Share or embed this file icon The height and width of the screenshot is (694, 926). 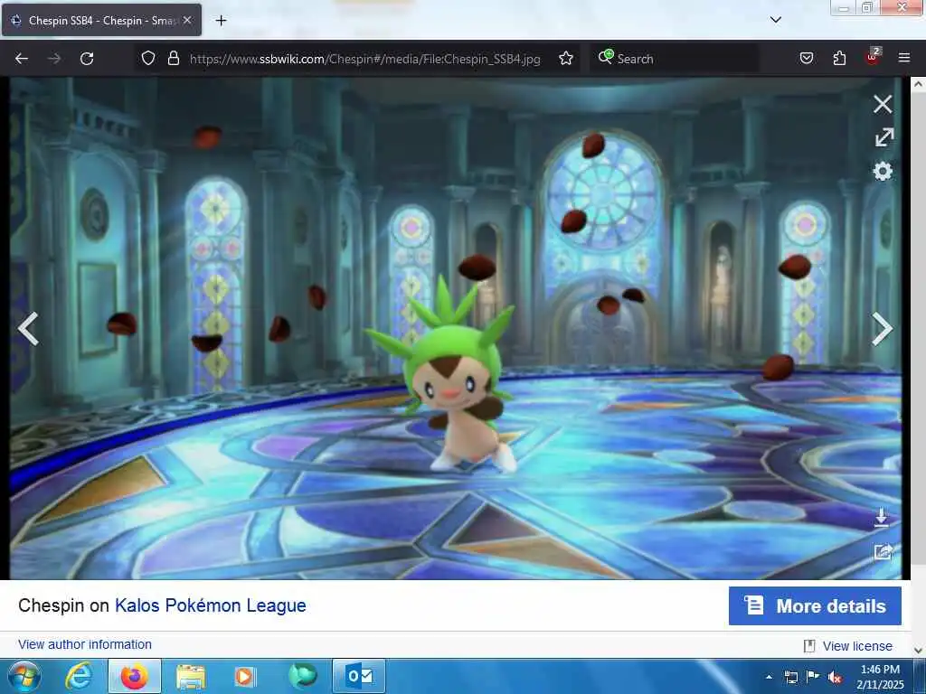pyautogui.click(x=883, y=552)
